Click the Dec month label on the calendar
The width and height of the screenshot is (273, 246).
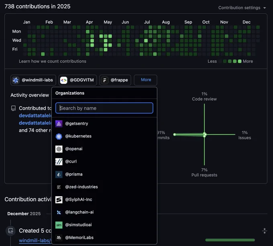click(x=247, y=22)
